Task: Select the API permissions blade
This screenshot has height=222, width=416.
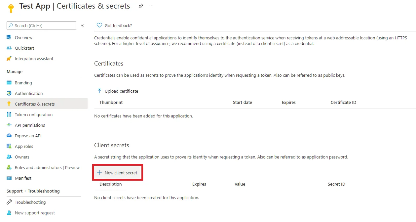Action: pos(30,125)
